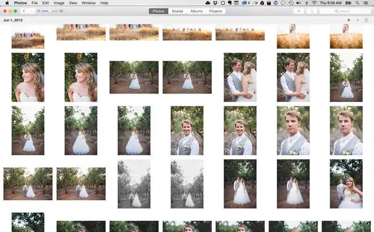Click the clipboard icon in the menu bar
This screenshot has height=232, width=374.
click(268, 3)
